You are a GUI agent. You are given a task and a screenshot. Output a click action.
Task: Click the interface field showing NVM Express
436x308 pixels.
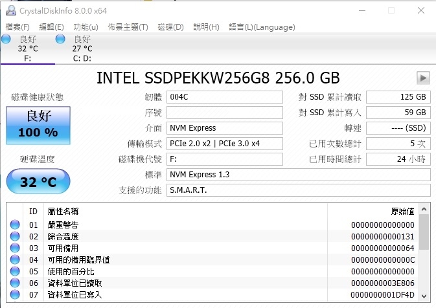point(225,128)
